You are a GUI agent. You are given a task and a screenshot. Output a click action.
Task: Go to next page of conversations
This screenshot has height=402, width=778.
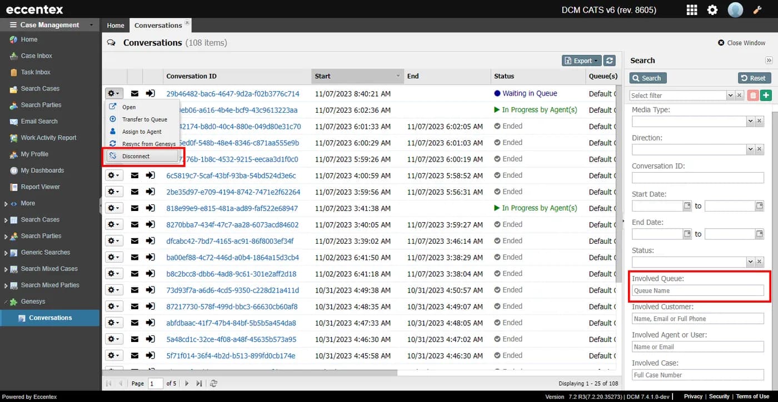187,383
